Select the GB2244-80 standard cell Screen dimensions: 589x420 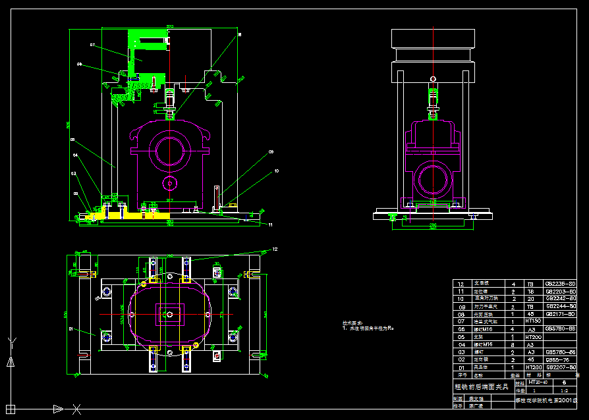tap(561, 307)
